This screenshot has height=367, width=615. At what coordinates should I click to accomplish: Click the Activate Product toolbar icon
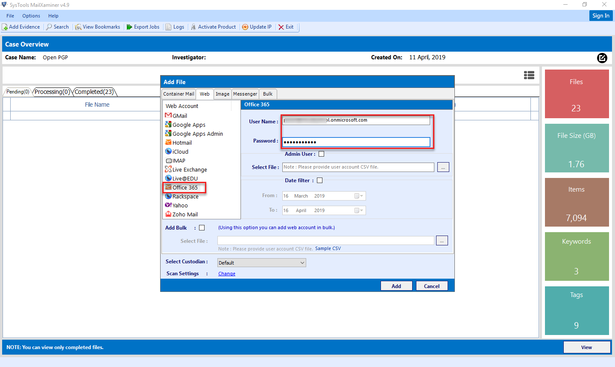[x=214, y=26]
